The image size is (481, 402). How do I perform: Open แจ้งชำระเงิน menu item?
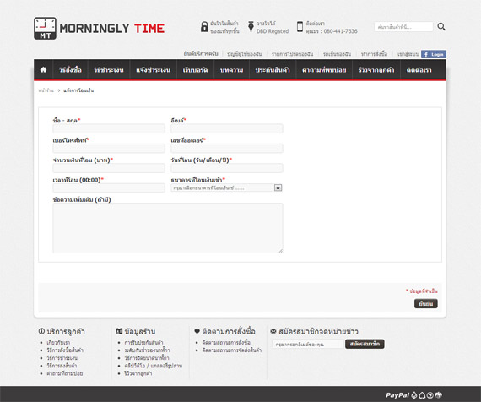[153, 70]
